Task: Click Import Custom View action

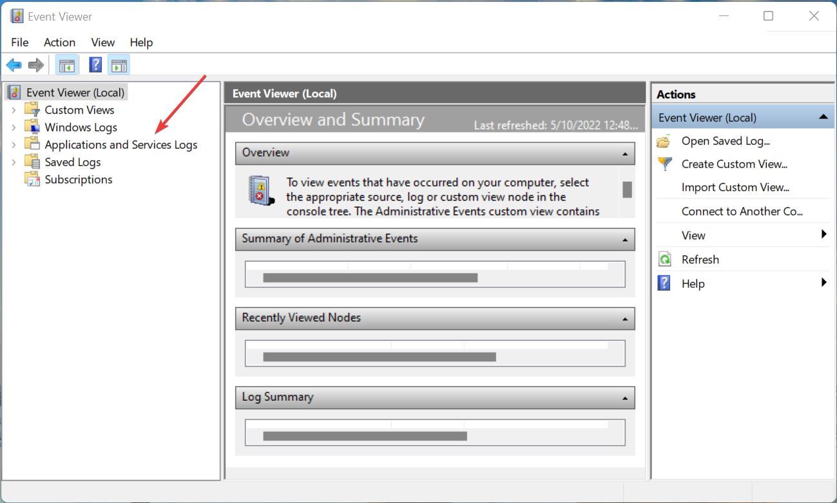Action: pyautogui.click(x=735, y=188)
